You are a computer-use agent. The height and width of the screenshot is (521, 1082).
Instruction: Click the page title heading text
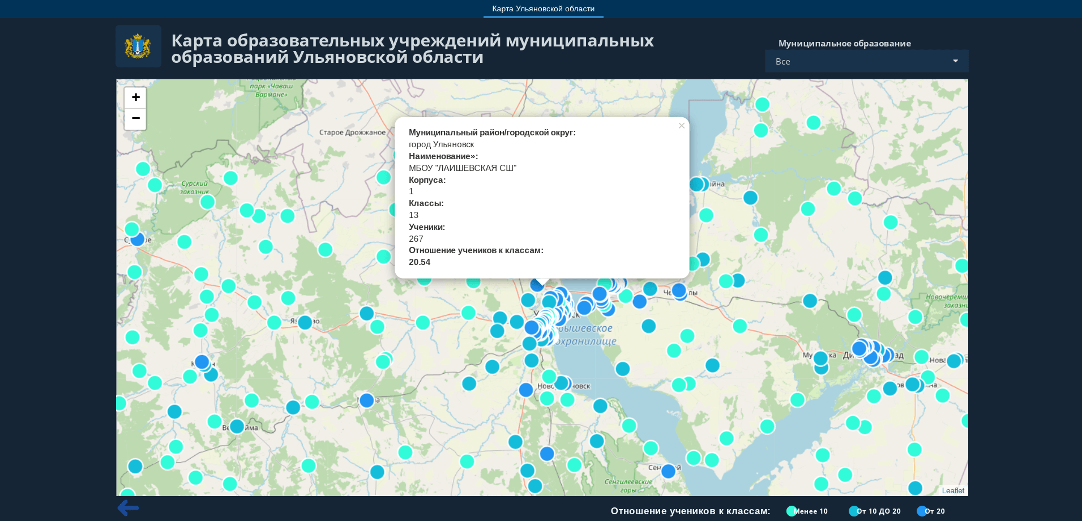pos(412,49)
